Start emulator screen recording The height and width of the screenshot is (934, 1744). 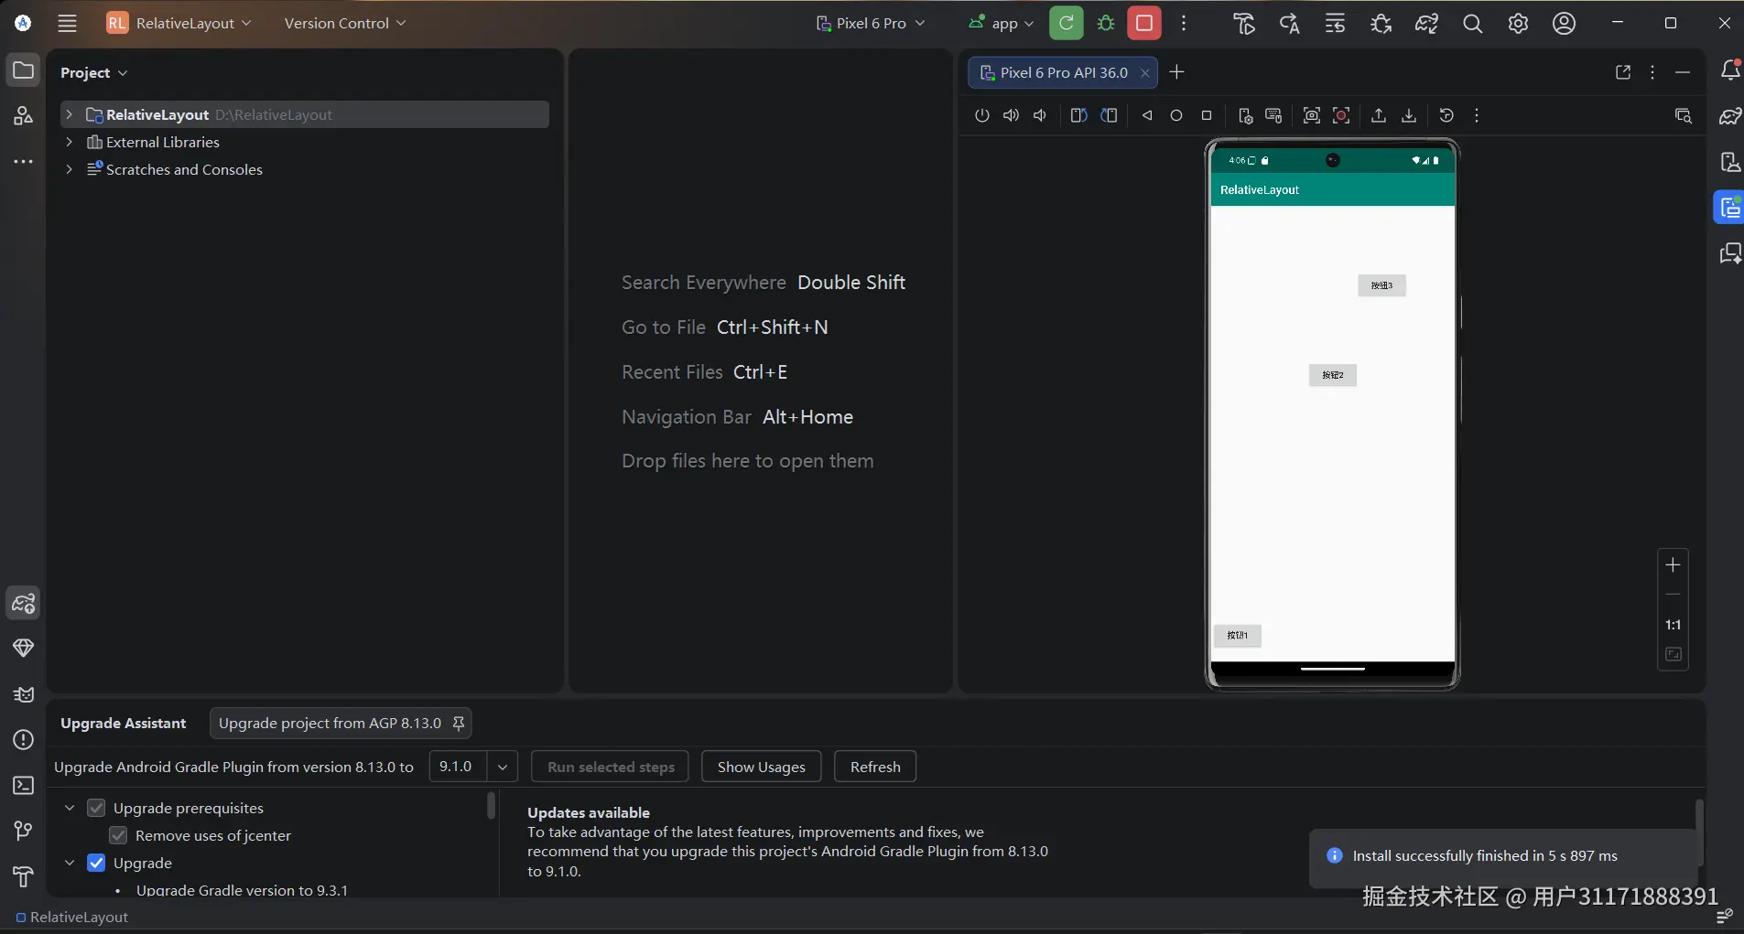1341,115
